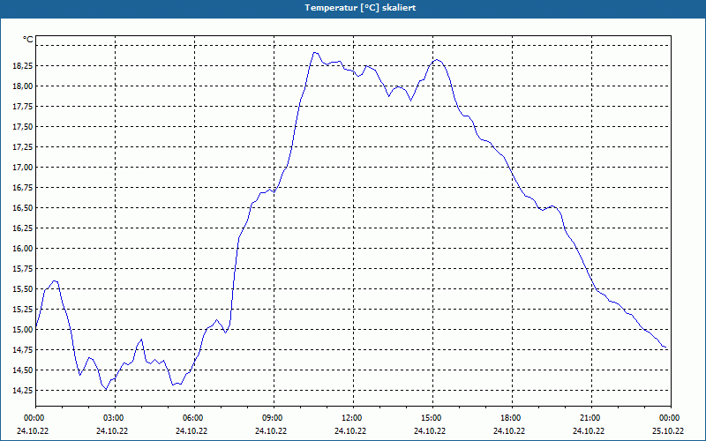Viewport: 706px width, 441px height.
Task: Click the curve's lowest point before 03:00
Action: click(106, 389)
